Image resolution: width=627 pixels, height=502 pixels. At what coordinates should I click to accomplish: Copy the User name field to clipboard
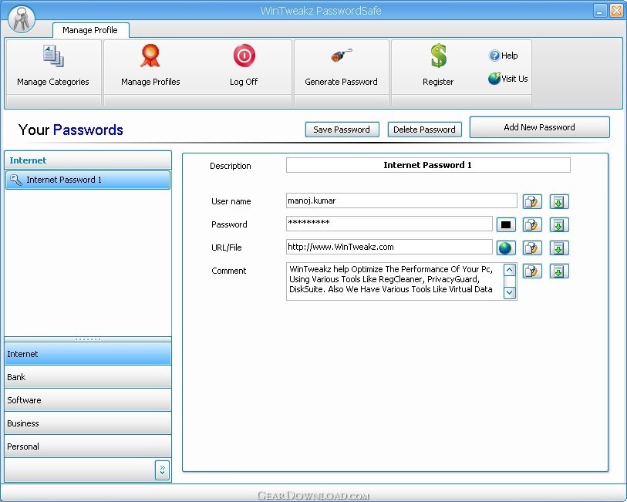(532, 201)
